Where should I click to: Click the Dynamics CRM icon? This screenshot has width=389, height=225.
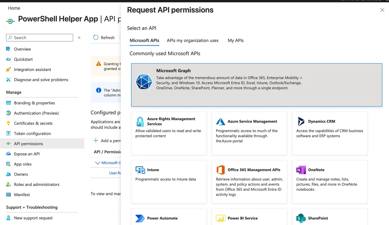pyautogui.click(x=301, y=122)
